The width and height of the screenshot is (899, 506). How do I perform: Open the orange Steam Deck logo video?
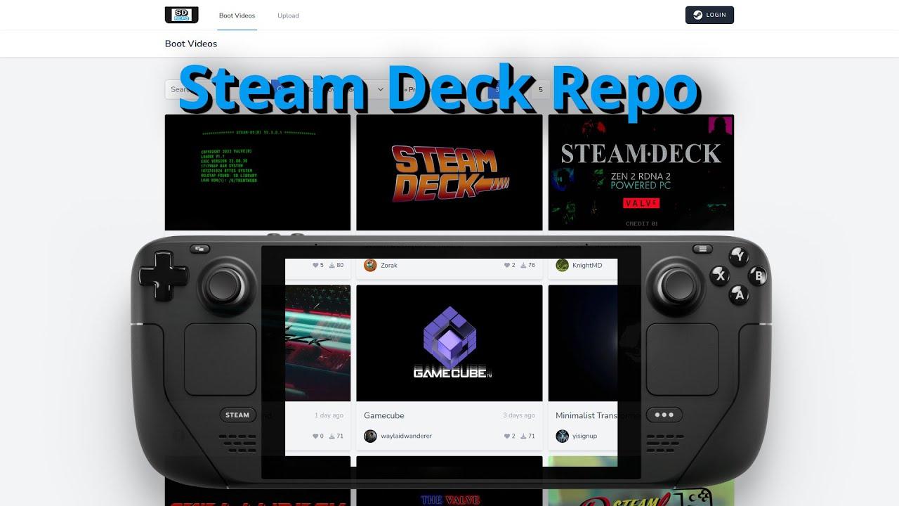tap(449, 172)
